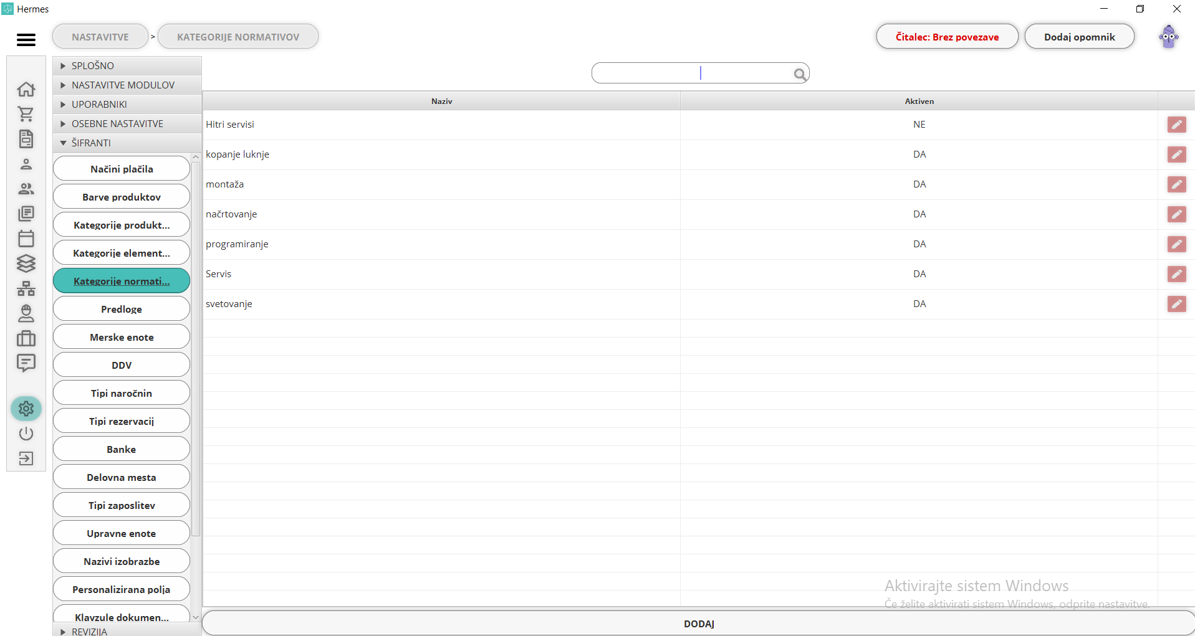Screen dimensions: 1195x636
Task: Open the calendar sidebar icon
Action: click(26, 239)
